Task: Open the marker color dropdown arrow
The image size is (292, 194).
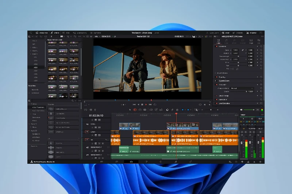Action: point(191,110)
